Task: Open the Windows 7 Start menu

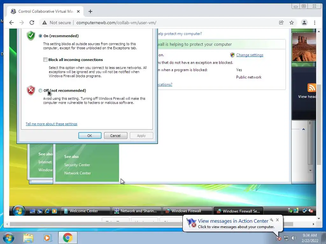Action: point(9,238)
